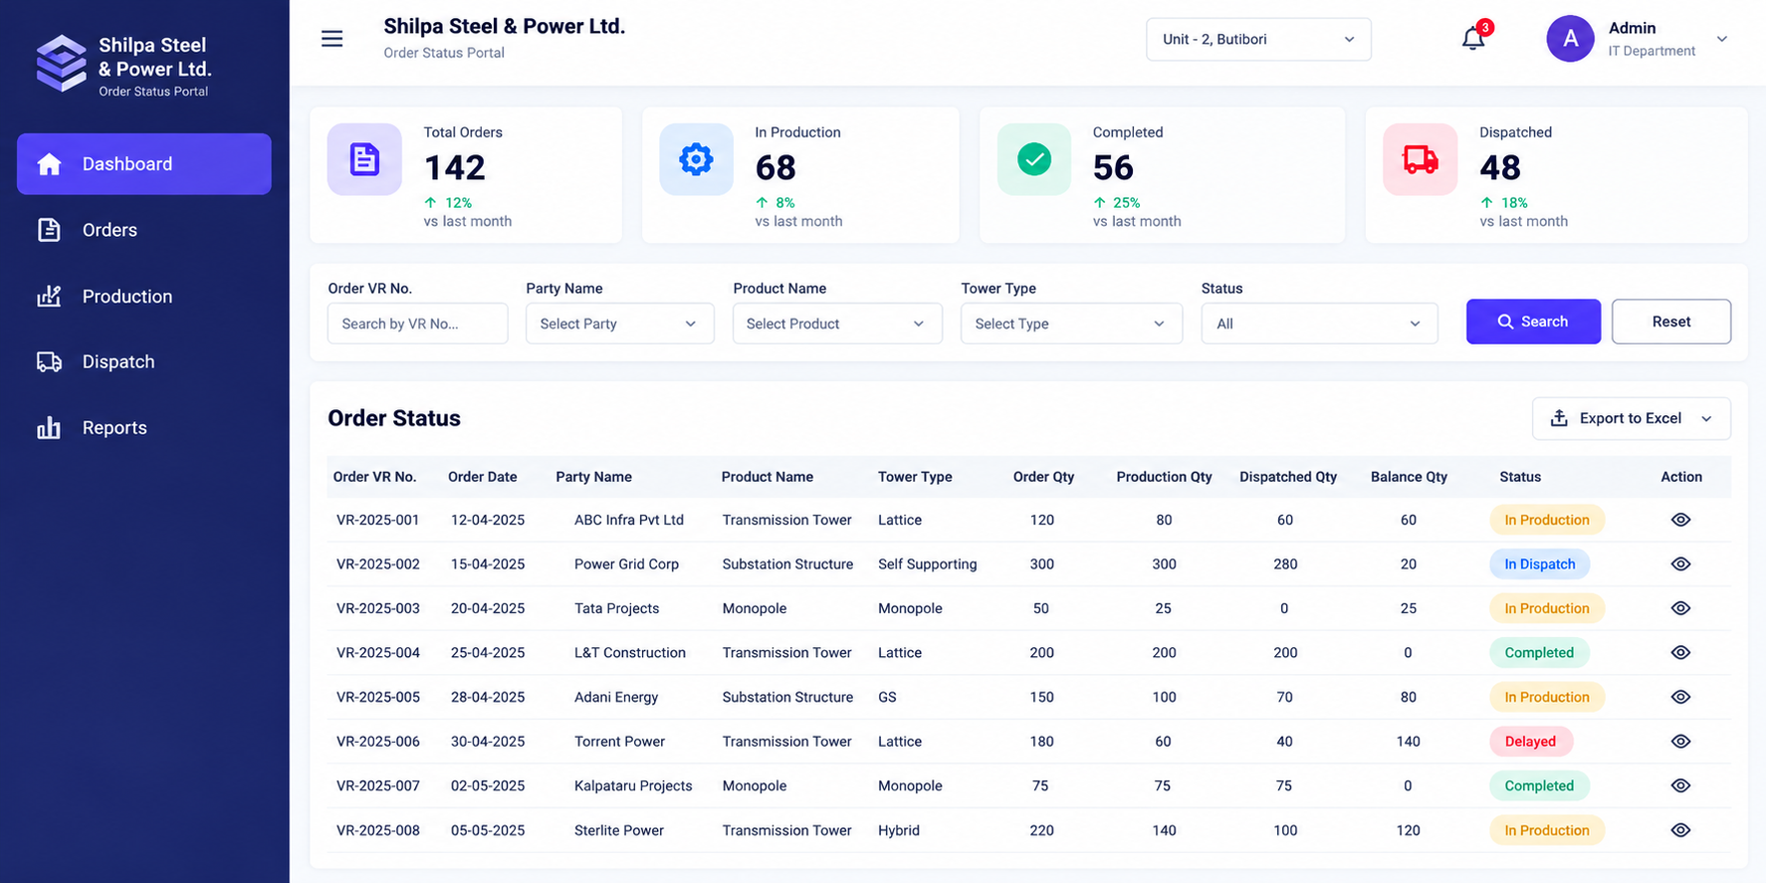The image size is (1766, 883).
Task: View Sterlite Power order via eye icon
Action: pos(1680,830)
